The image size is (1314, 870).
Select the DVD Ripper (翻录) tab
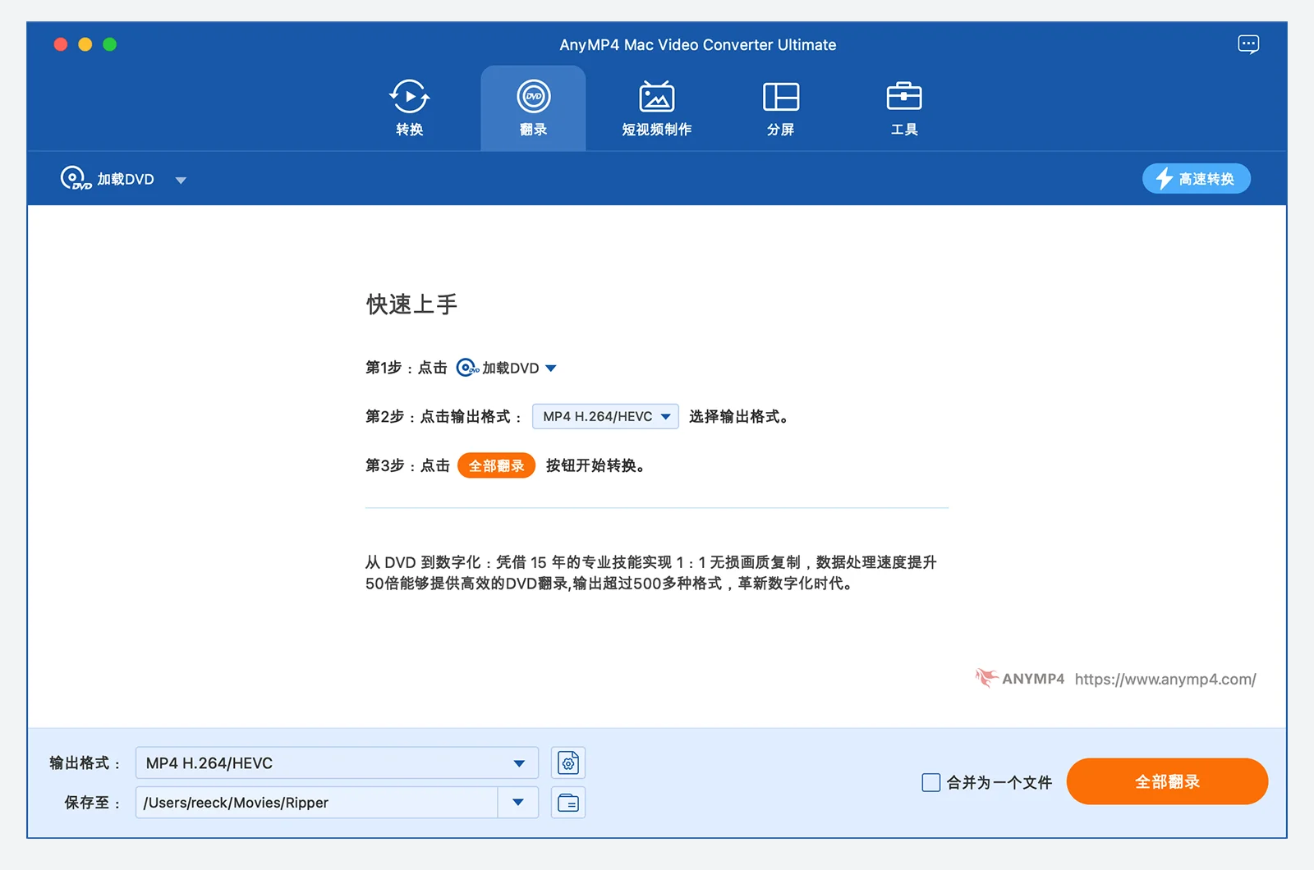(533, 108)
